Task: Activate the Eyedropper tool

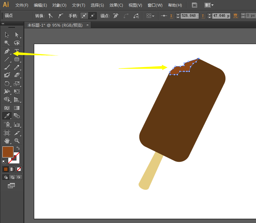Action: (7, 116)
